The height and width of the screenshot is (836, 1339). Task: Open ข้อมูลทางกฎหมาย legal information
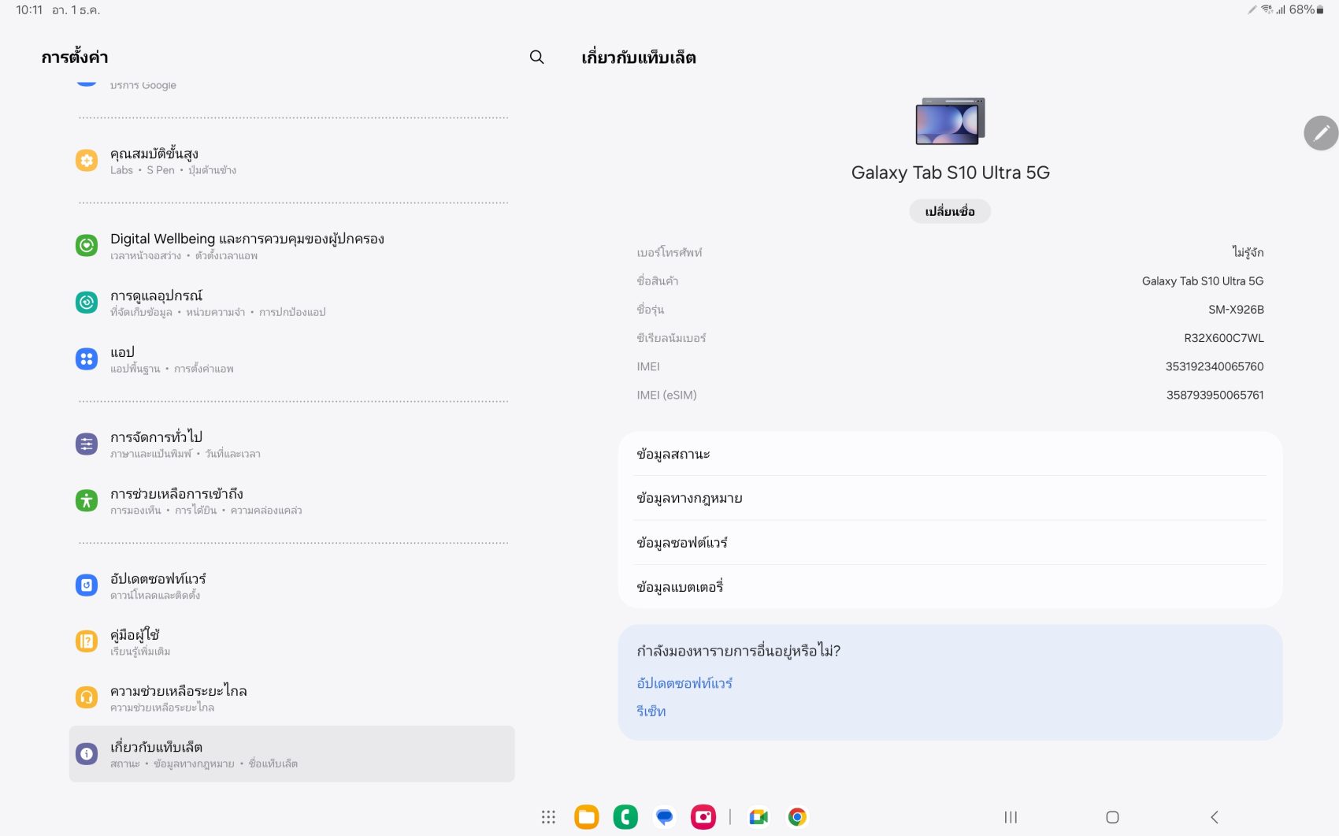click(x=950, y=498)
